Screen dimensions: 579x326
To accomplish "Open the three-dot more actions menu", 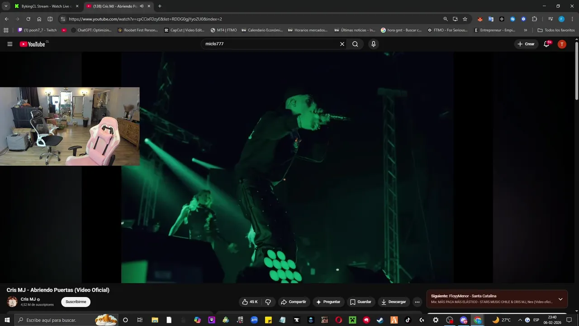I will coord(417,302).
